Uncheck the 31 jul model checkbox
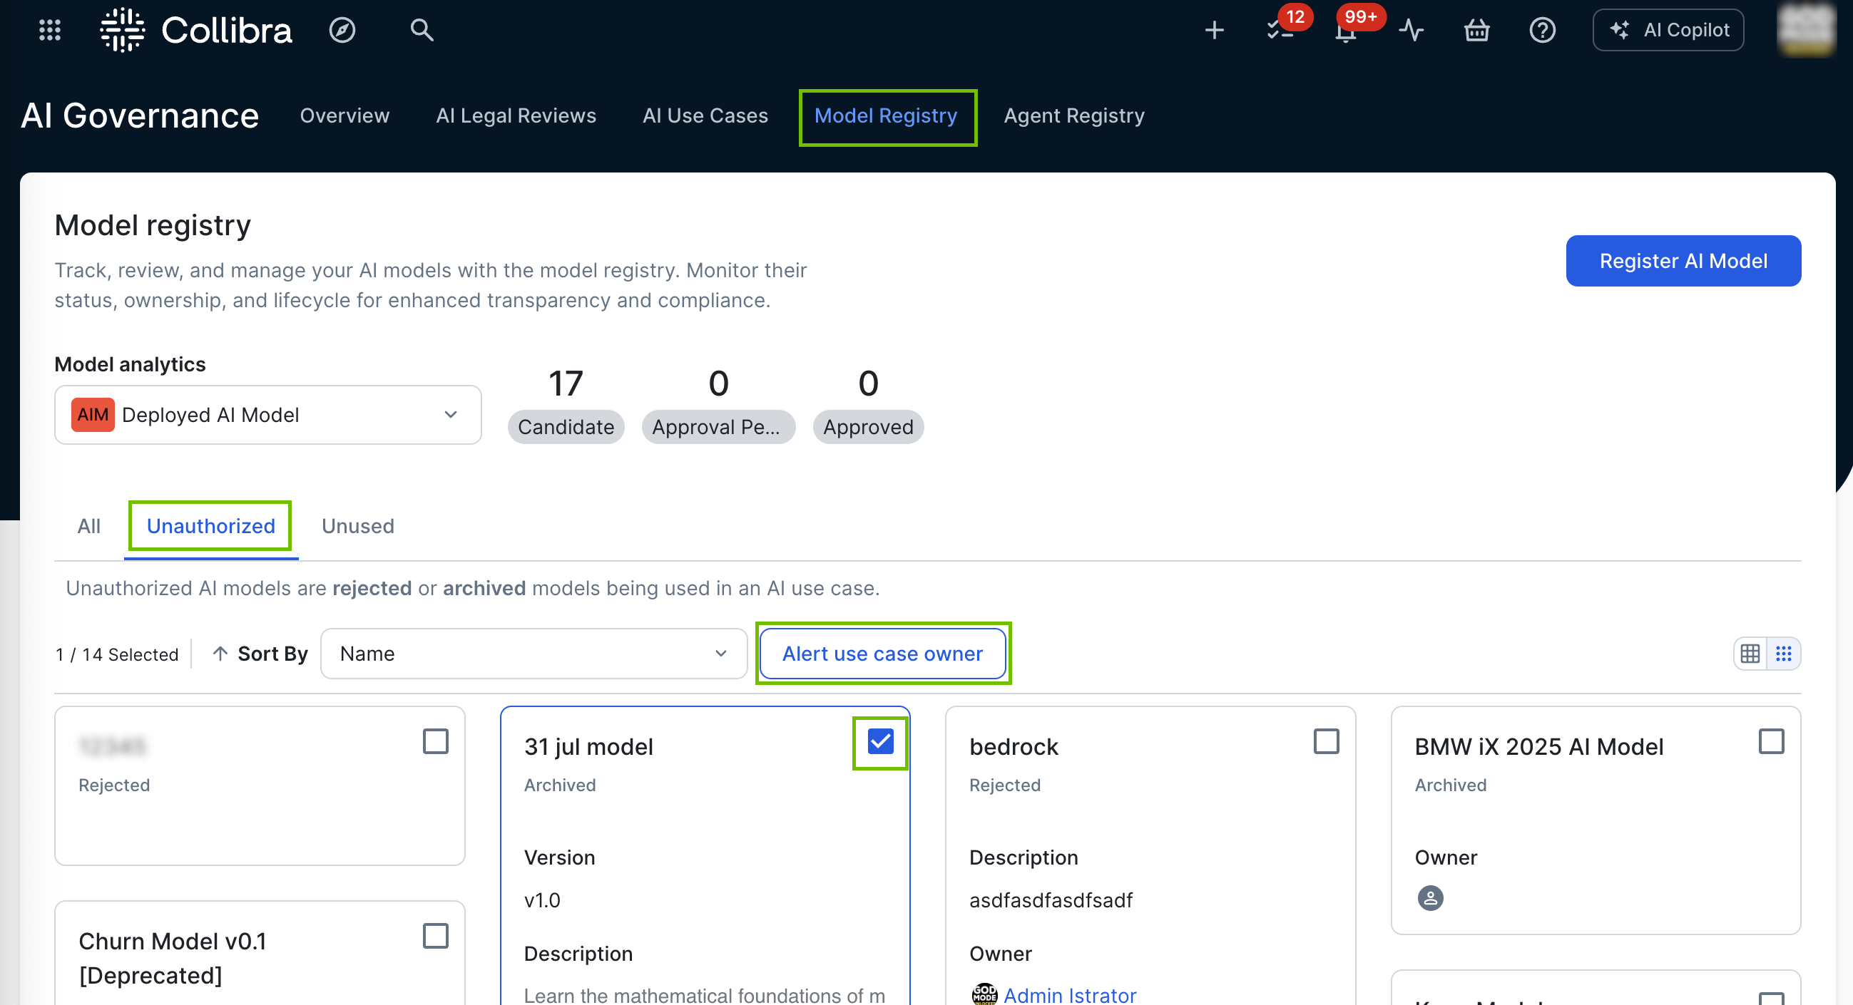 coord(879,741)
